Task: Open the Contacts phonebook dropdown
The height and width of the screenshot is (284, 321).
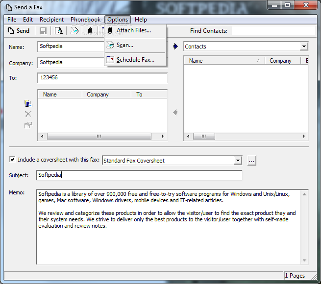Action: 304,47
